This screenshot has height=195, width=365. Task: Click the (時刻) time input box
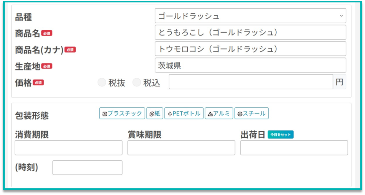(x=87, y=168)
